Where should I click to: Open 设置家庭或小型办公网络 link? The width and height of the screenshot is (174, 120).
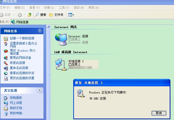pyautogui.click(x=23, y=45)
